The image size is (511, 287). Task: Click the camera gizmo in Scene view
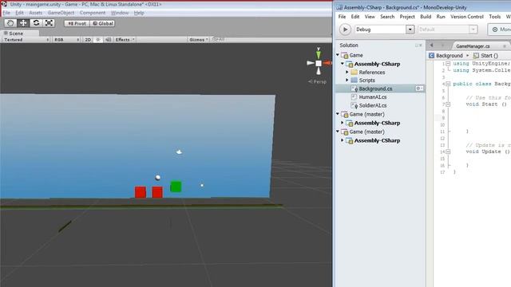click(x=179, y=152)
